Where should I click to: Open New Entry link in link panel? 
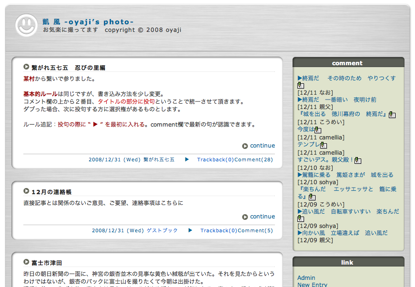312,285
